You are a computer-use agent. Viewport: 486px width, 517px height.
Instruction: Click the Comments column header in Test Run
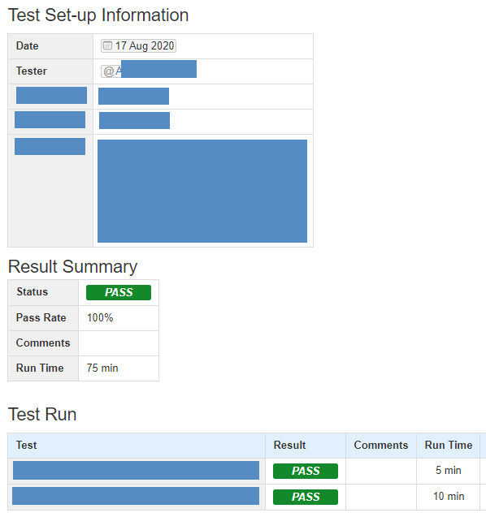click(x=381, y=445)
